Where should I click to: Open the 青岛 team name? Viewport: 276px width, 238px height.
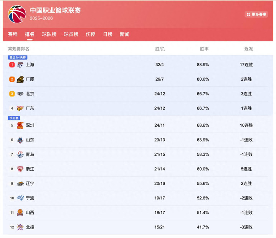pyautogui.click(x=30, y=155)
